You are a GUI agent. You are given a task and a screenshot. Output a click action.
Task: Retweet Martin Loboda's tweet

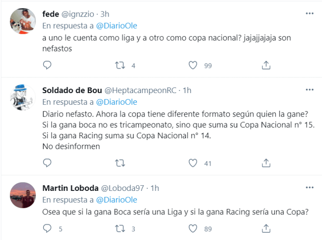pos(120,228)
